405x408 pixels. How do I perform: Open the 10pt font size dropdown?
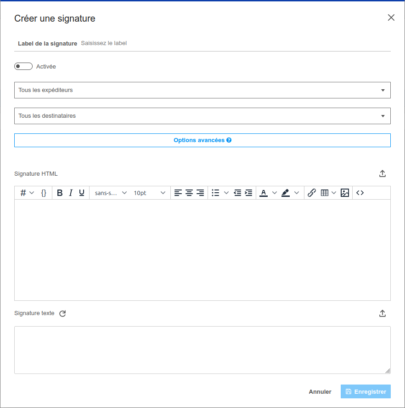pyautogui.click(x=149, y=193)
